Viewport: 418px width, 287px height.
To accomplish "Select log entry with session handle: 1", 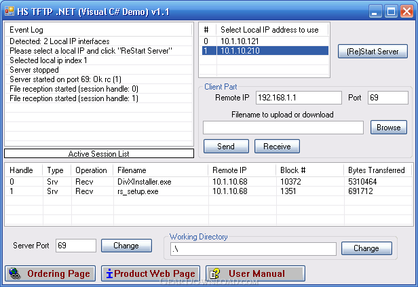I will 98,98.
